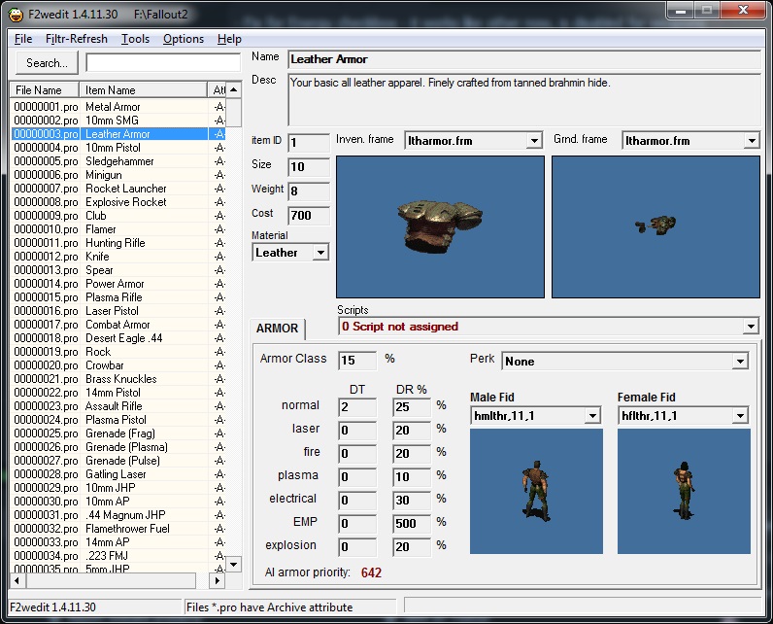The image size is (773, 624).
Task: Click the horizontal scroll right arrow
Action: tap(217, 580)
